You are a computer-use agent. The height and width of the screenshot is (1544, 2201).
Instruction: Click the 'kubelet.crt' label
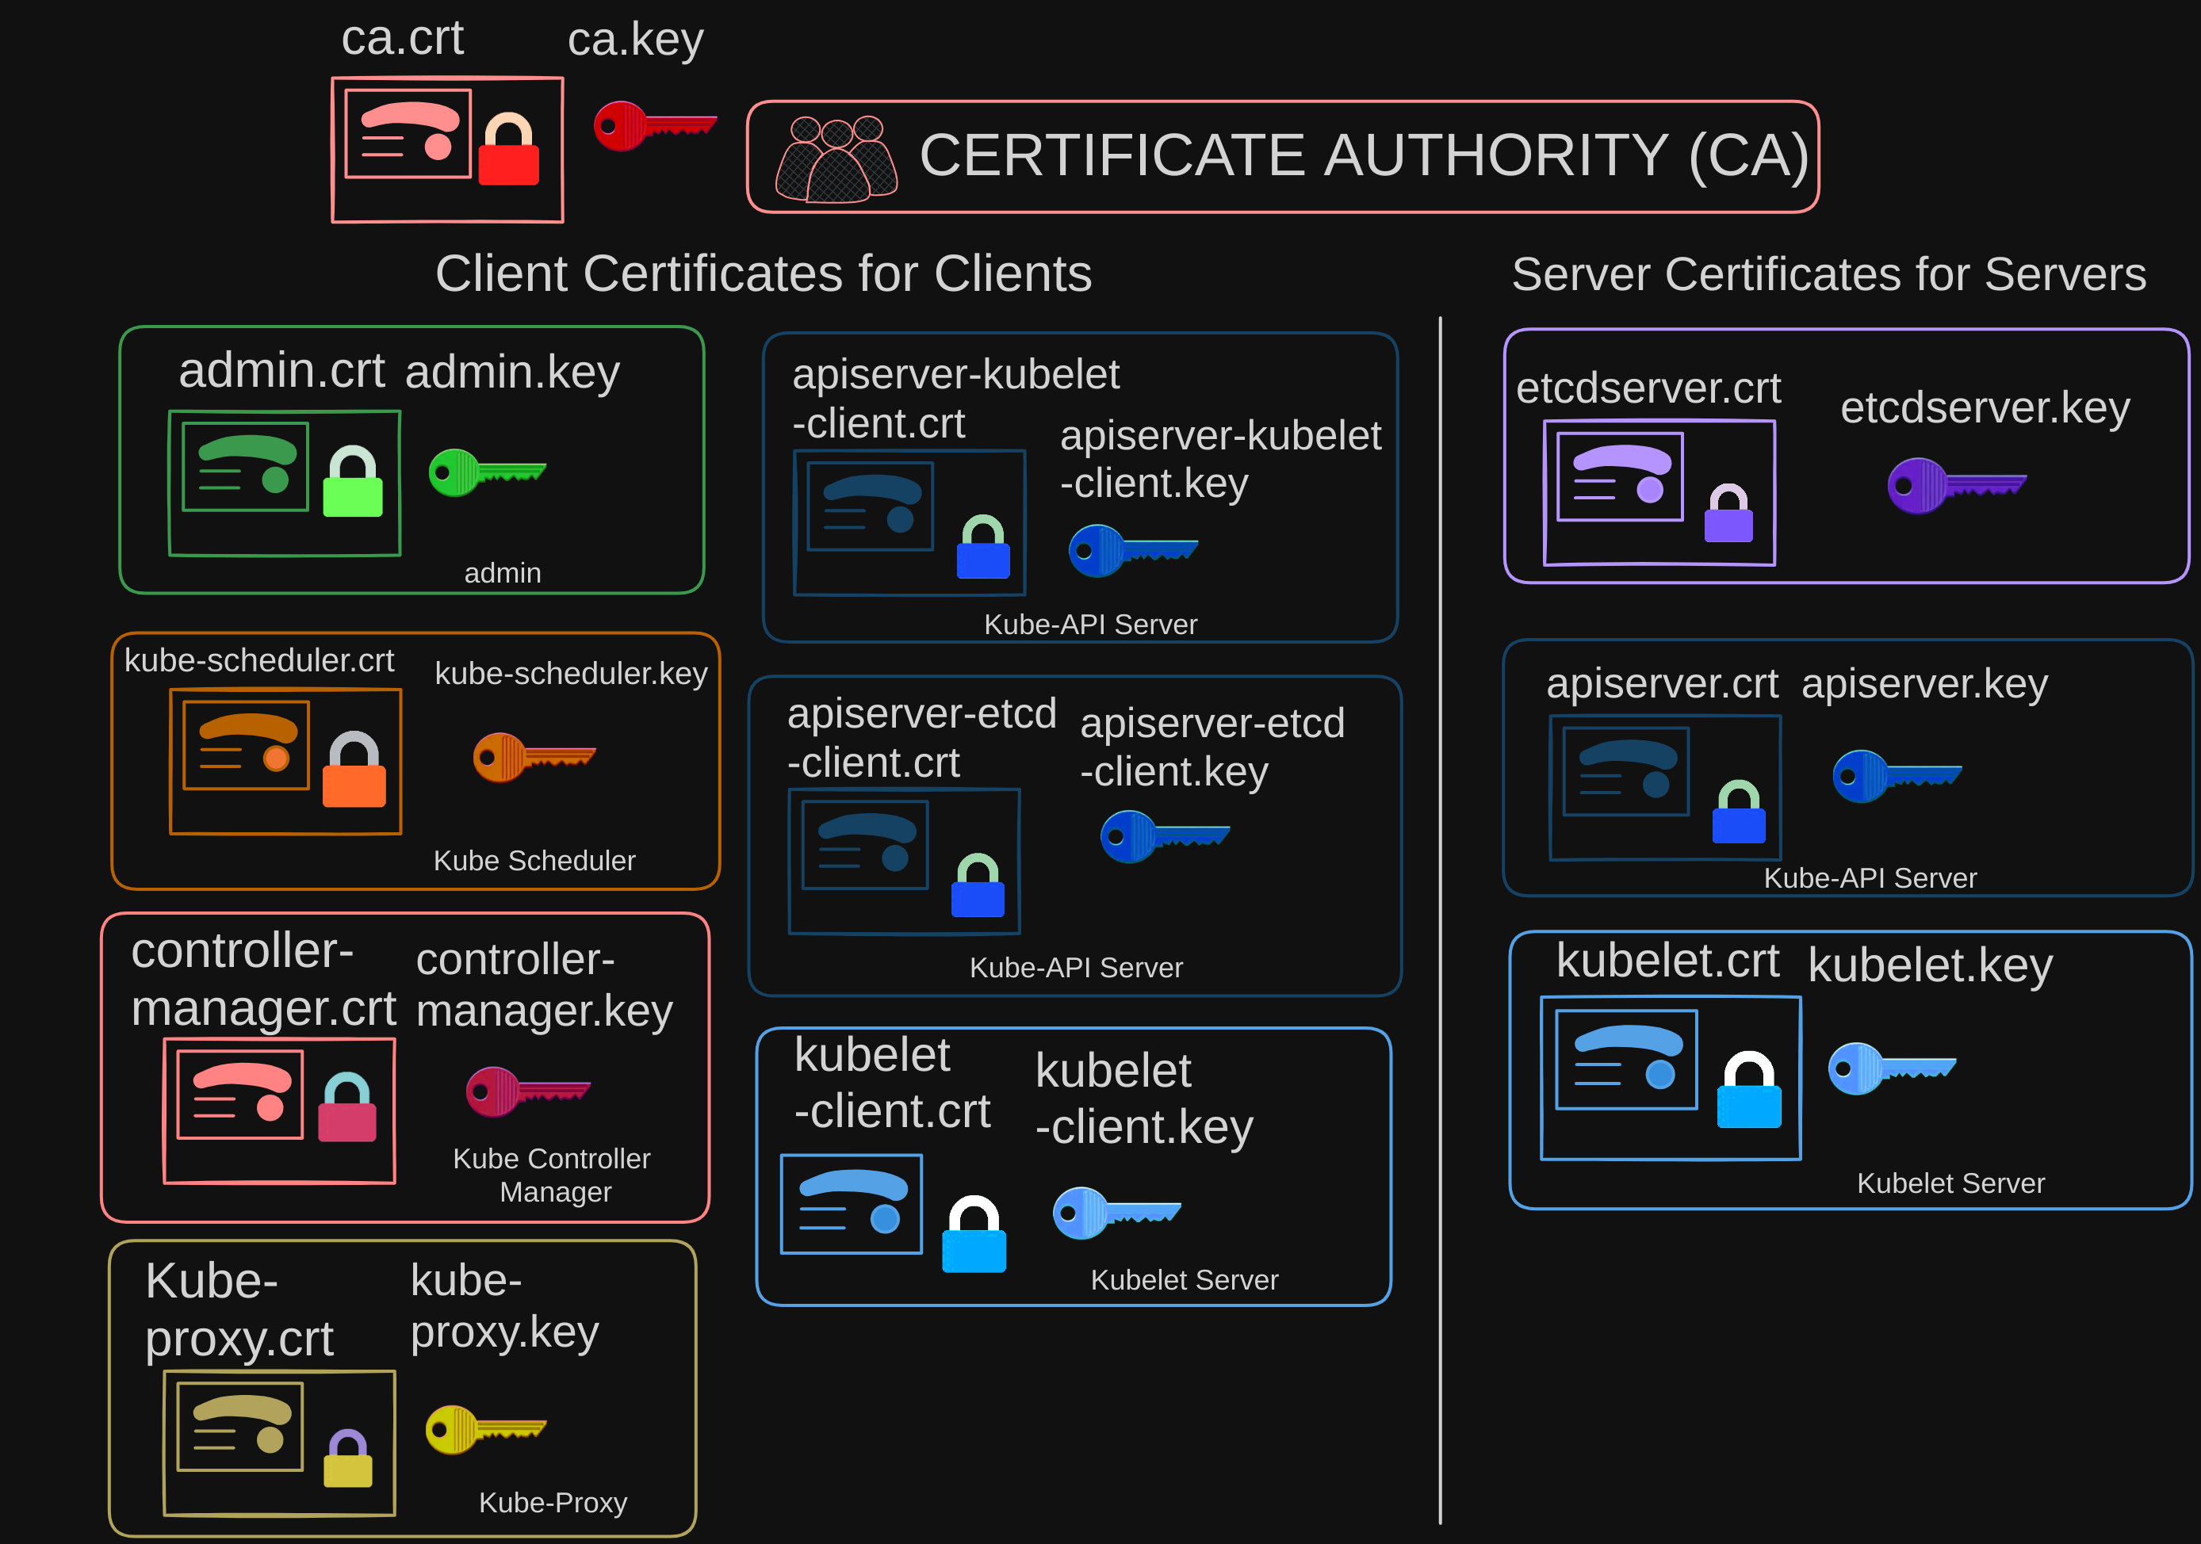coord(1668,961)
